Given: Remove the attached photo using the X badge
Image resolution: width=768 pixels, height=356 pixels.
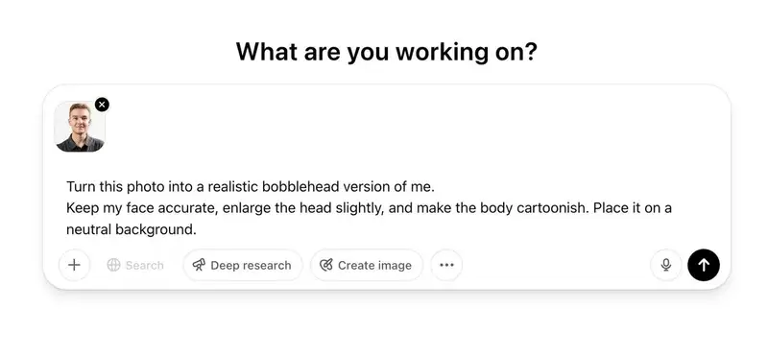Looking at the screenshot, I should click(x=102, y=105).
